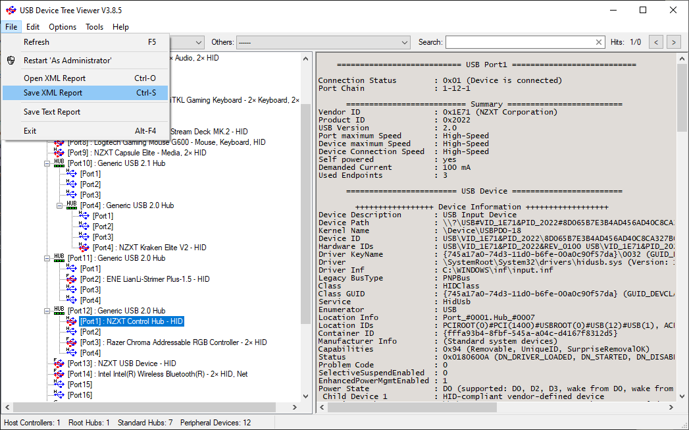Collapse the Port12 Generic USB 2.0 Hub node
The width and height of the screenshot is (689, 430).
47,311
